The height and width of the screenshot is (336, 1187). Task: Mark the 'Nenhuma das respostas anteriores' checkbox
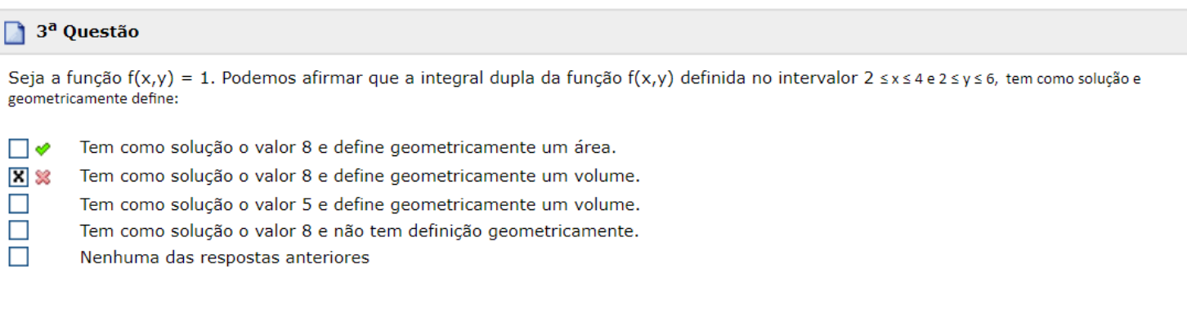coord(18,258)
